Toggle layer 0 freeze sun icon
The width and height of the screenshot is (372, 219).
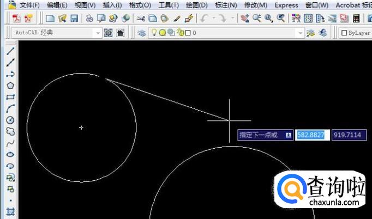coord(163,33)
